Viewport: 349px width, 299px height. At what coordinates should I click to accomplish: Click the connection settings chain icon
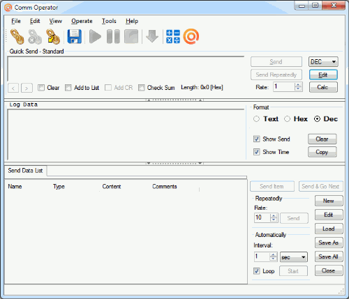click(53, 36)
